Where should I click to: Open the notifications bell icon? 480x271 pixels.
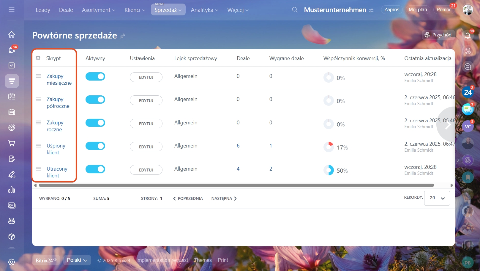click(x=468, y=36)
